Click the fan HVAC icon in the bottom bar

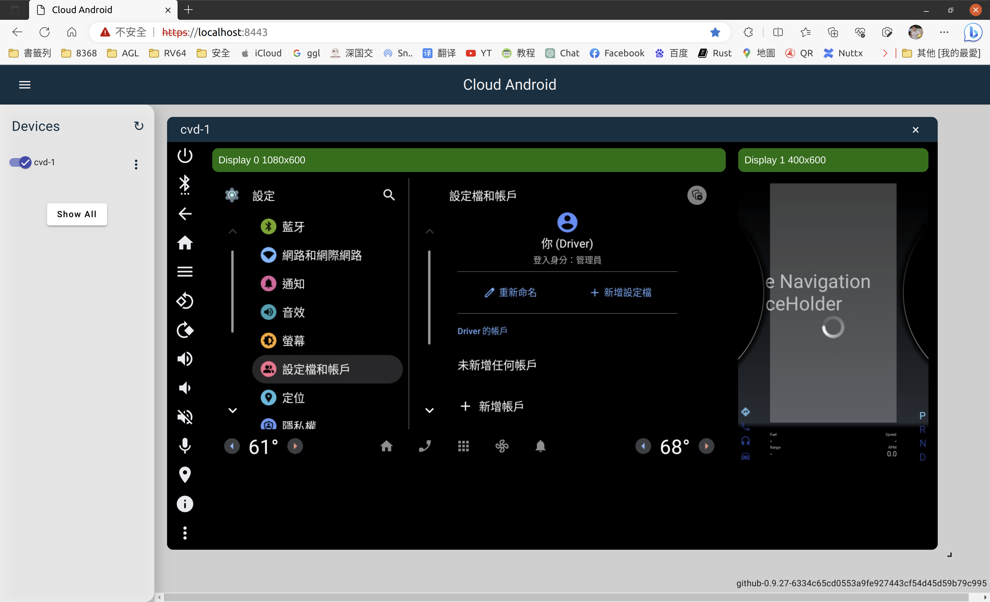502,446
